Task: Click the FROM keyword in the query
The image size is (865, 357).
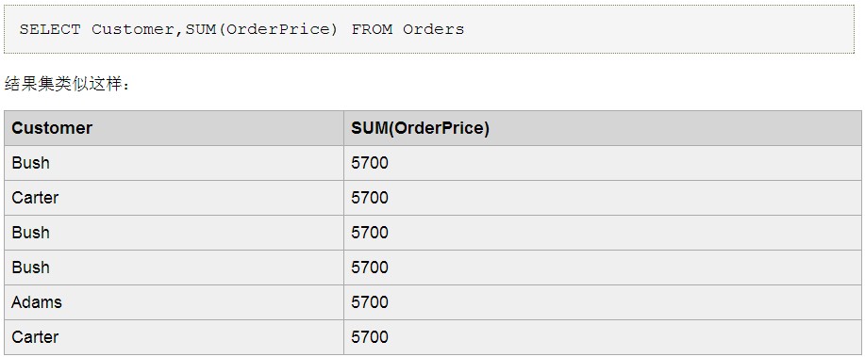Action: click(x=373, y=29)
